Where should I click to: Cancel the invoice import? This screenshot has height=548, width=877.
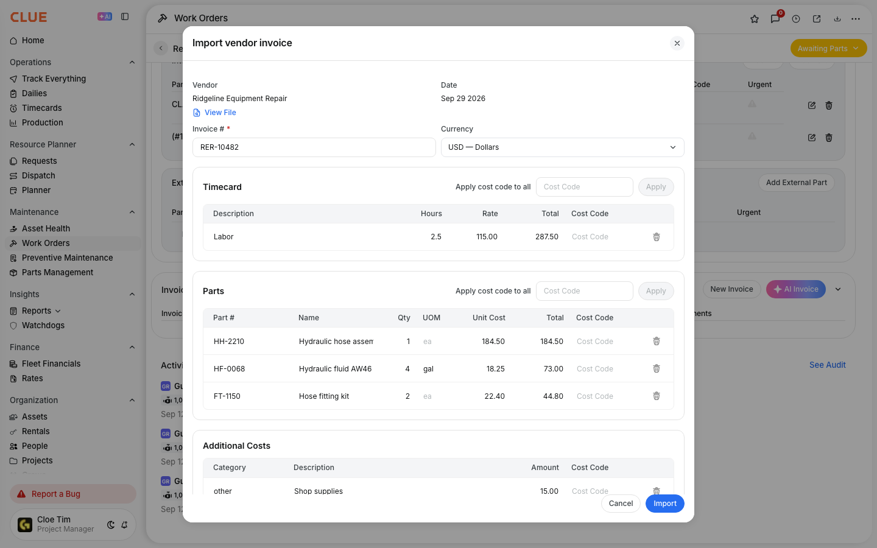(621, 504)
